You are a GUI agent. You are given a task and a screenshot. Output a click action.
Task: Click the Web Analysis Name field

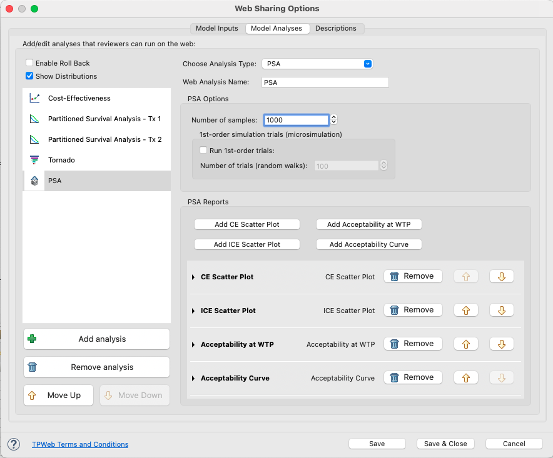325,82
